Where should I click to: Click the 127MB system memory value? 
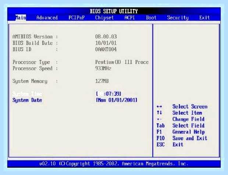pyautogui.click(x=102, y=81)
